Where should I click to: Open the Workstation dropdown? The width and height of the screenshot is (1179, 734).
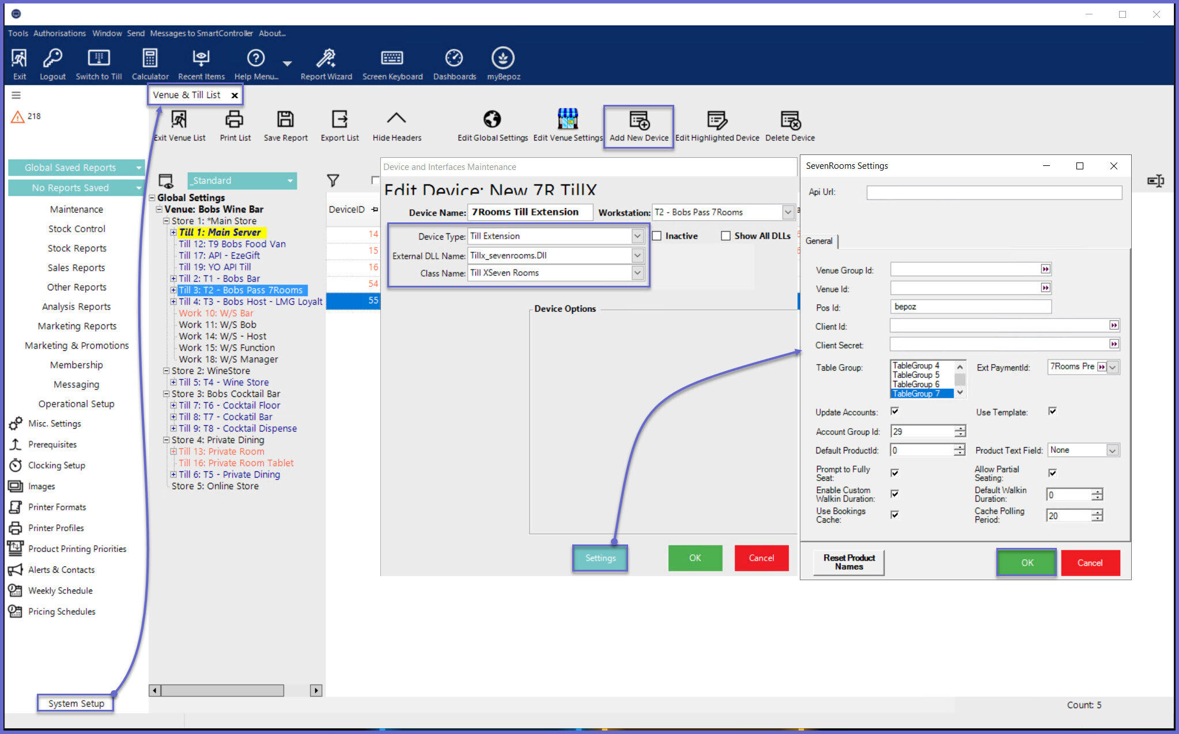coord(788,212)
